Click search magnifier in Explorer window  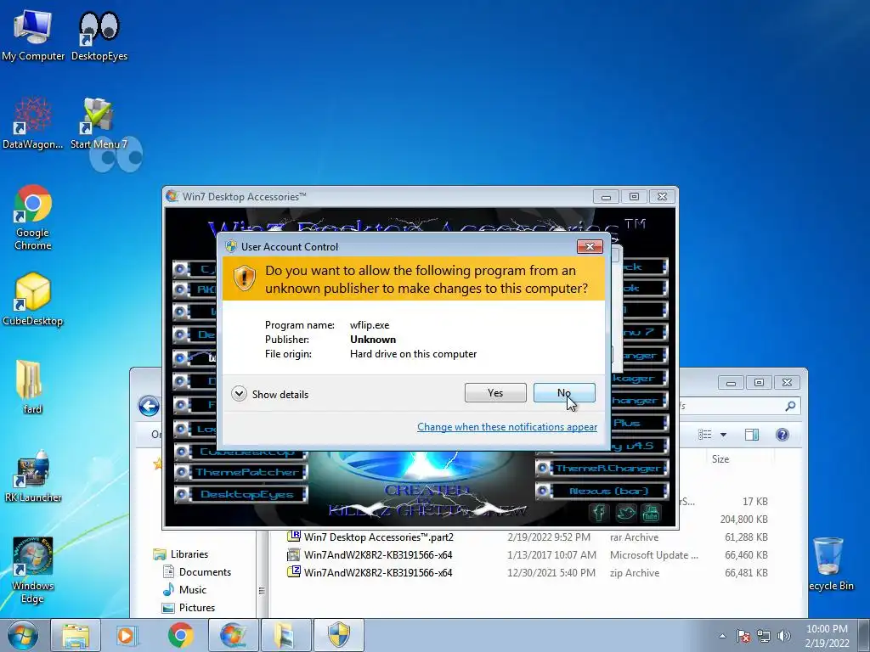click(790, 406)
